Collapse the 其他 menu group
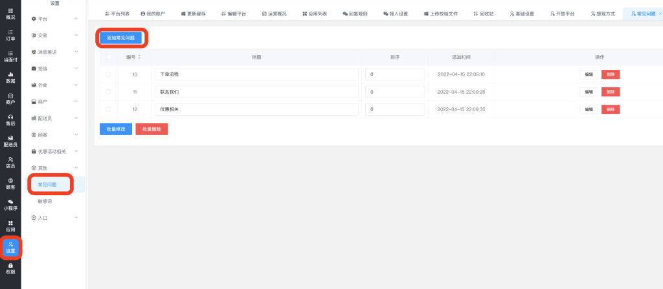The image size is (663, 289). tap(55, 168)
